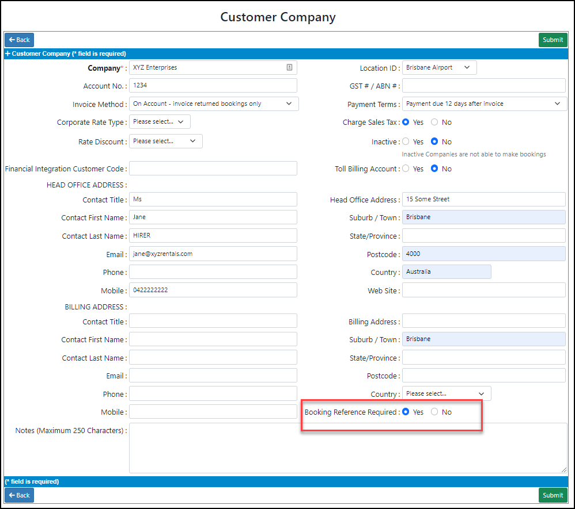The height and width of the screenshot is (509, 575).
Task: Choose Yes for Toll Billing Account
Action: 406,169
